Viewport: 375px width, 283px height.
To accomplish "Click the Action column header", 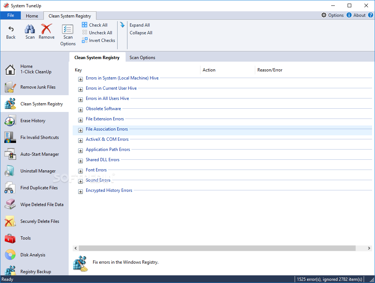I will [209, 70].
